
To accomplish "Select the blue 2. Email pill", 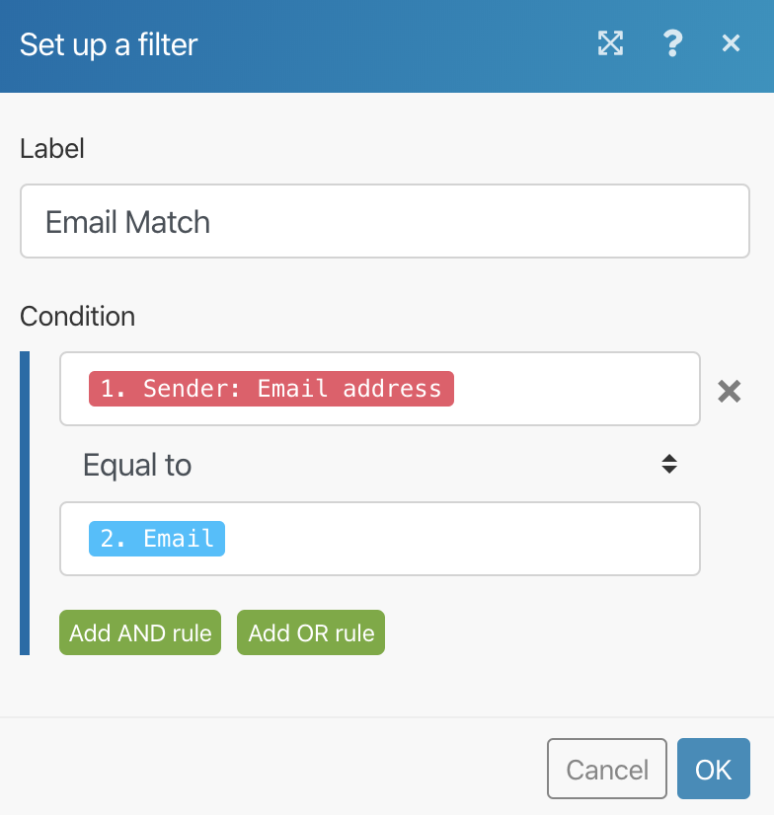I will click(157, 539).
